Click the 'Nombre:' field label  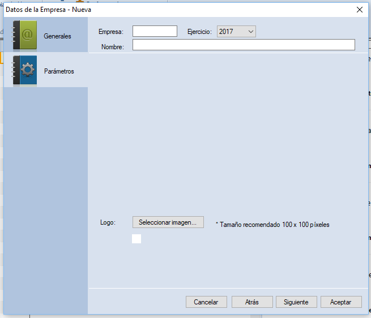pos(113,47)
